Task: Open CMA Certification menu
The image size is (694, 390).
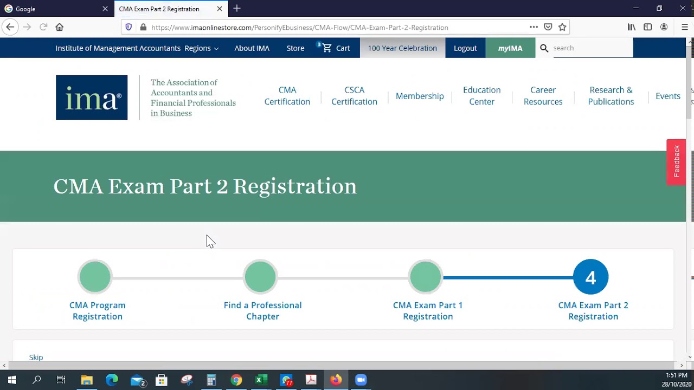Action: pyautogui.click(x=287, y=96)
